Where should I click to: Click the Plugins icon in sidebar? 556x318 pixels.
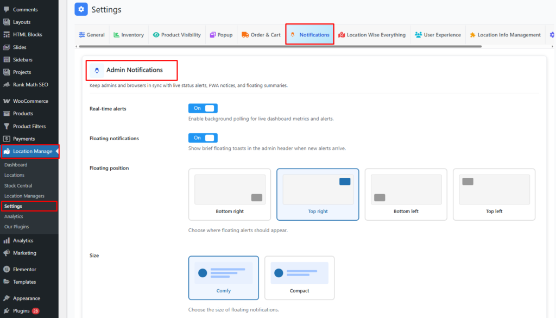[x=7, y=311]
